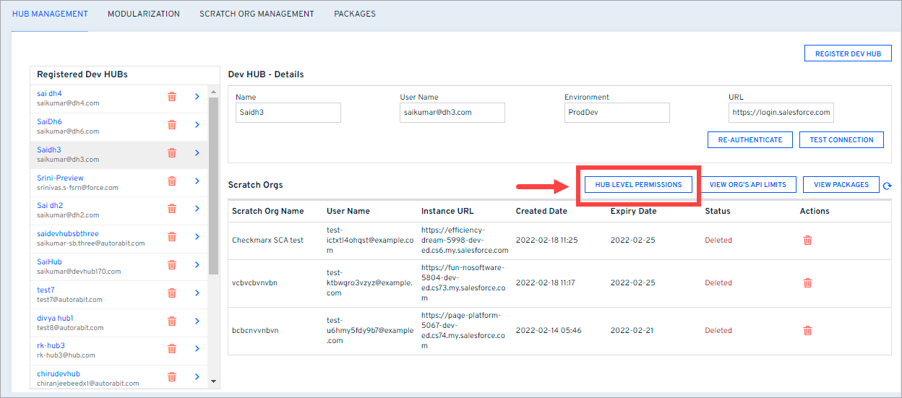The image size is (902, 398).
Task: Expand details for SaiDh6 hub
Action: [197, 125]
